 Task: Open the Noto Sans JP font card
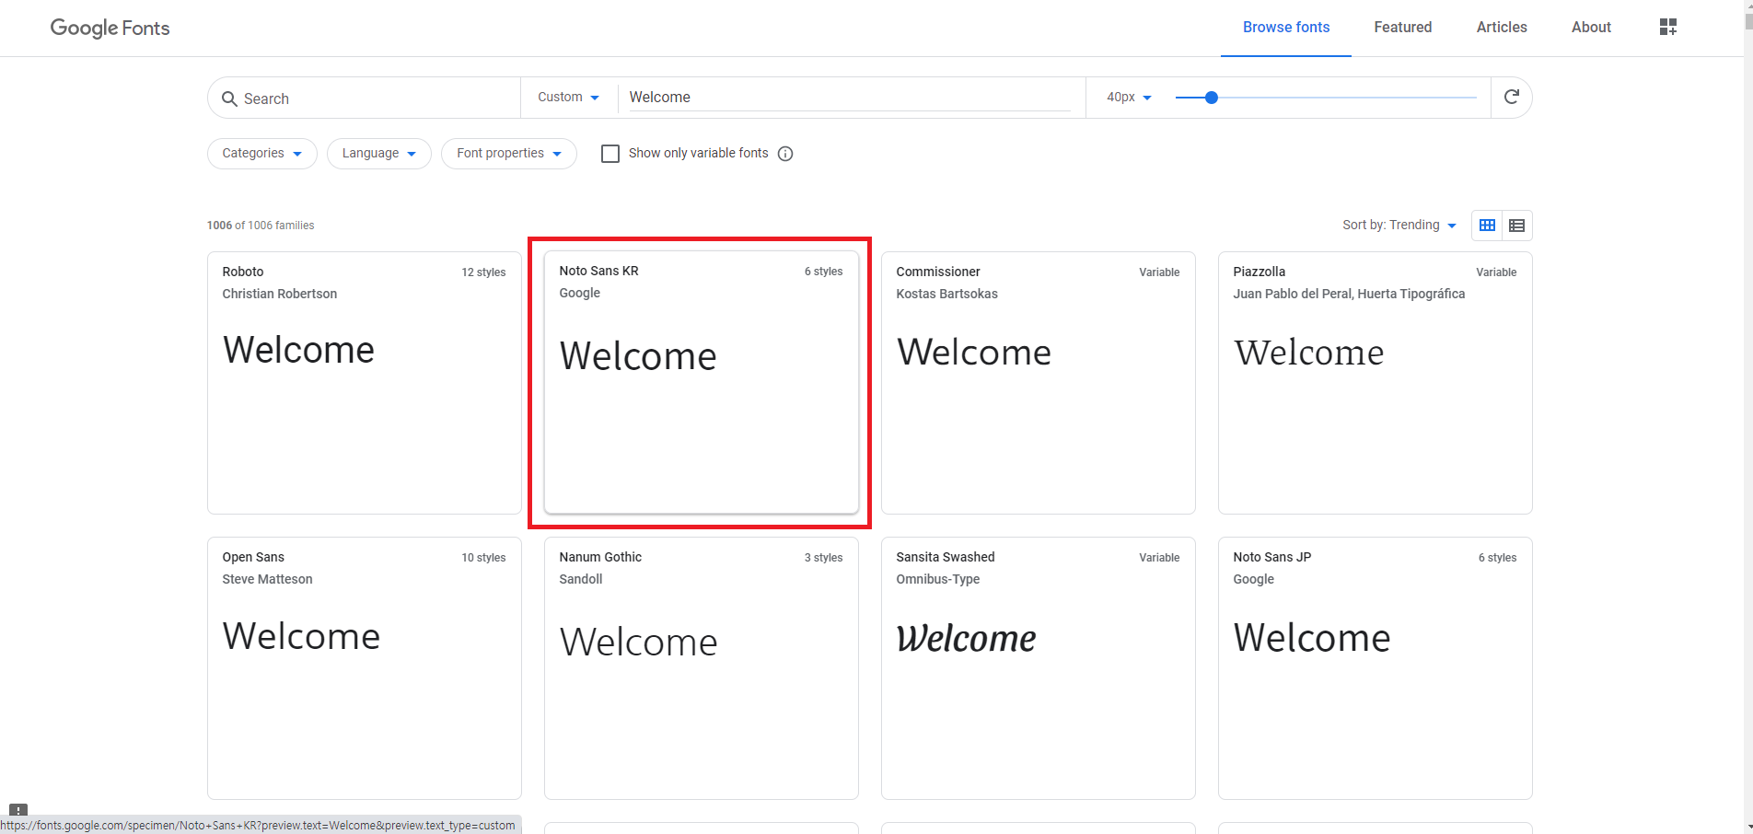coord(1376,668)
